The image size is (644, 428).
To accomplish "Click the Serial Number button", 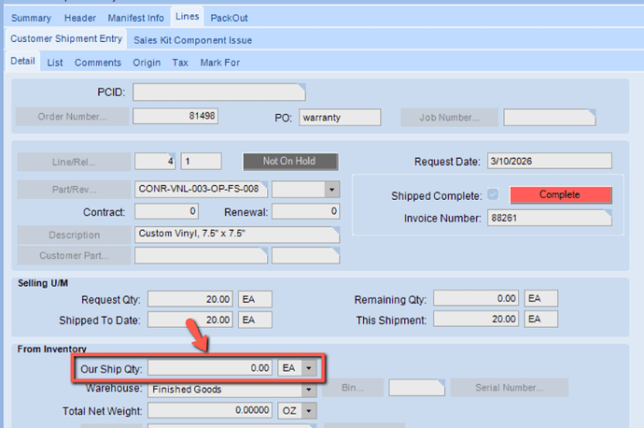I will (510, 388).
